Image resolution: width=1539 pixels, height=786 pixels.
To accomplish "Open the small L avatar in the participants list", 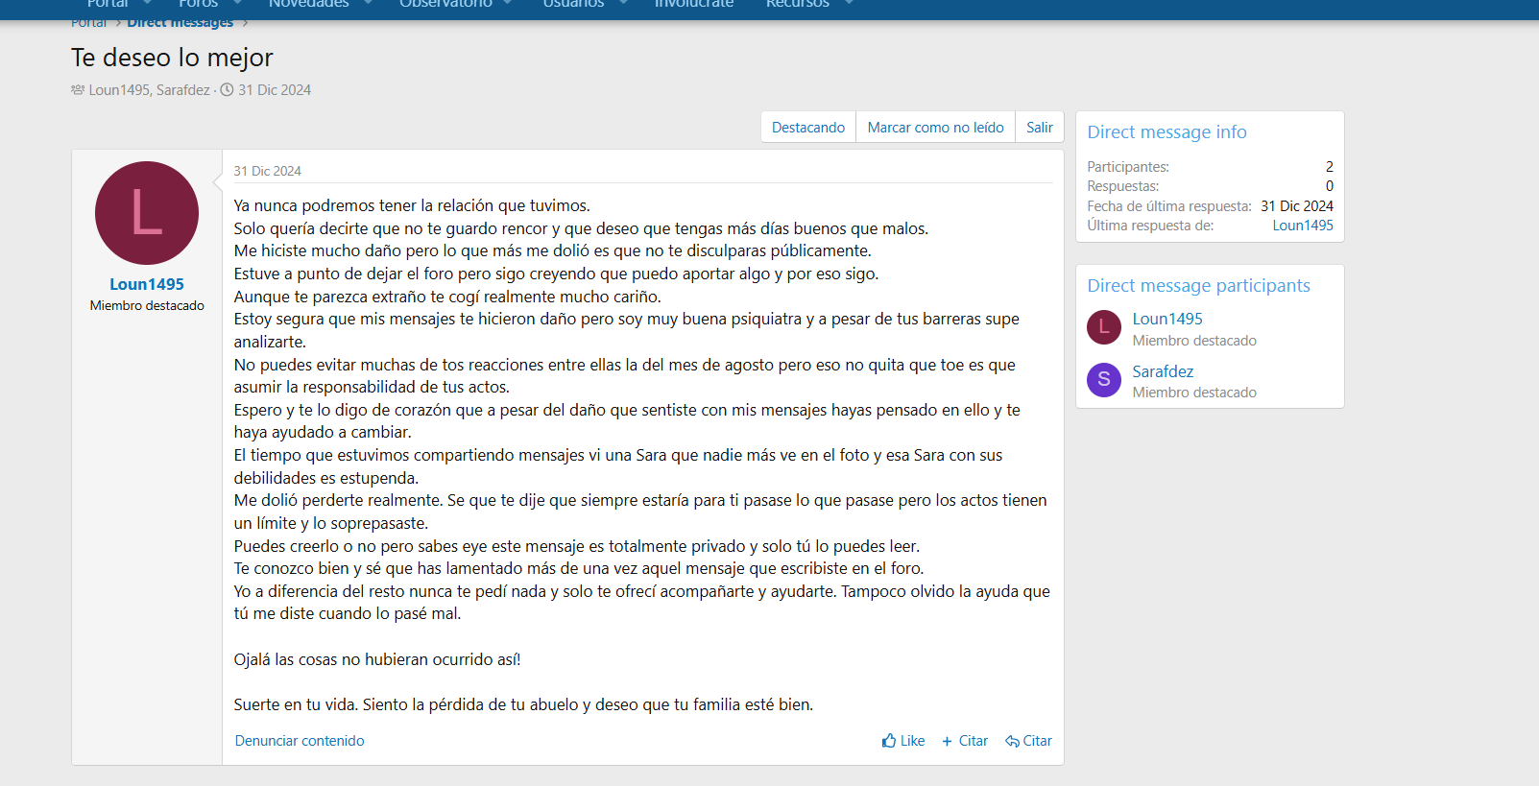I will click(1104, 327).
